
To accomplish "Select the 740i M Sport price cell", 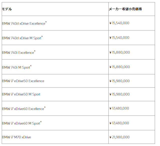I will click(x=120, y=67).
